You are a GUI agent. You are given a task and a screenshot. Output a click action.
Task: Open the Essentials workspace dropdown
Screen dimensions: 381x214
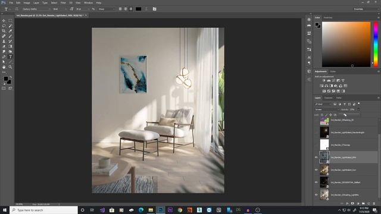click(366, 9)
